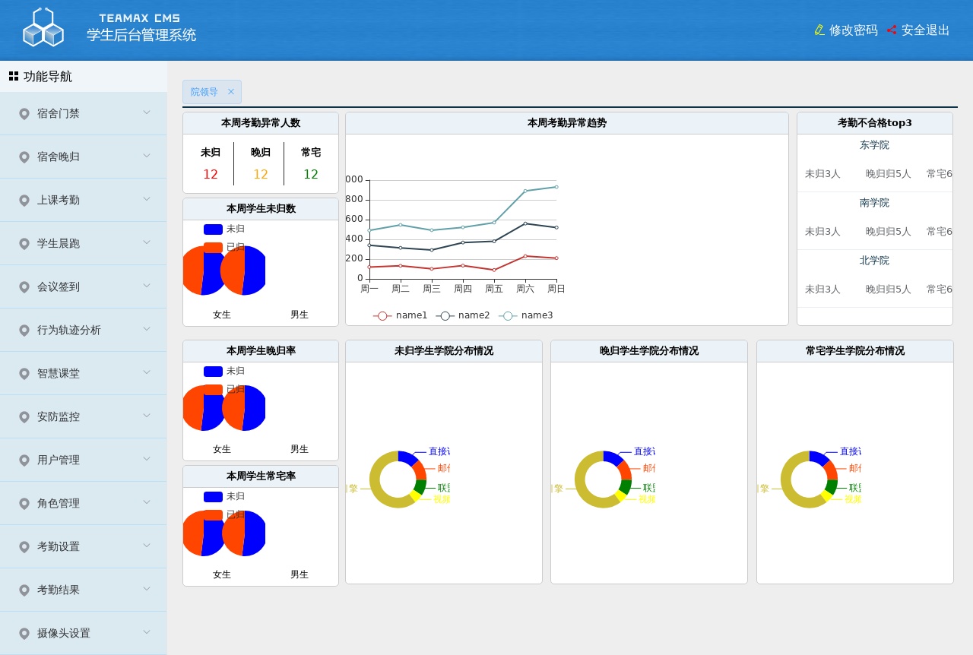Click 周六 label on trend chart axis
Image resolution: width=973 pixels, height=655 pixels.
click(525, 289)
